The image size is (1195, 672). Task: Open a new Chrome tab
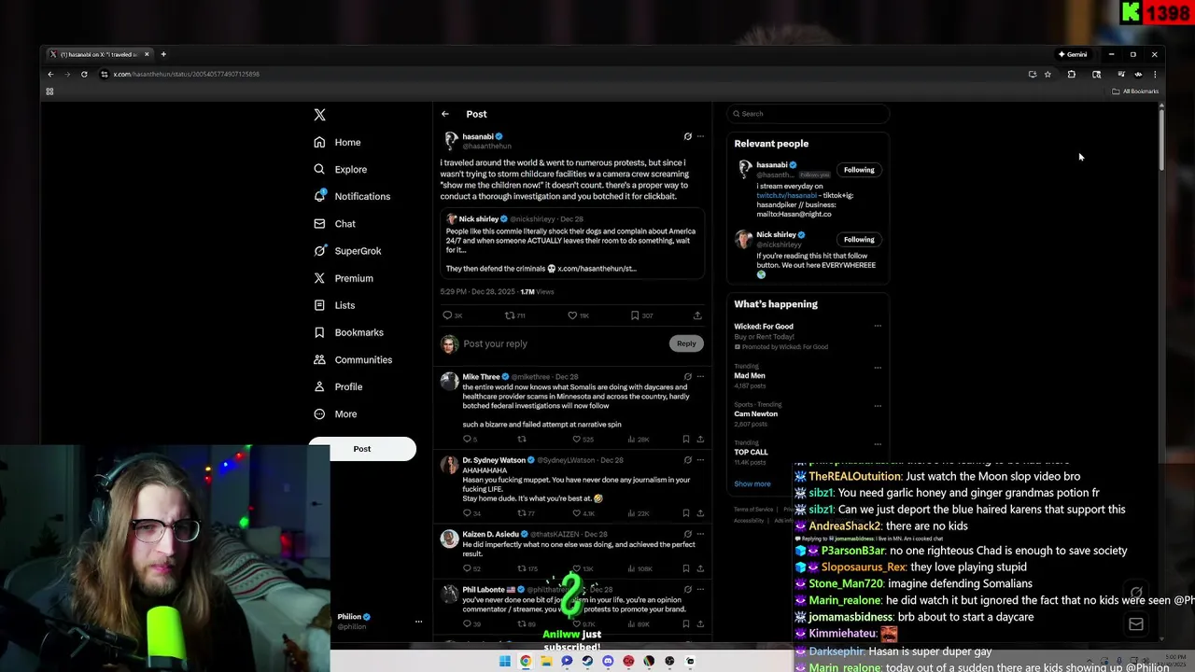pyautogui.click(x=163, y=54)
